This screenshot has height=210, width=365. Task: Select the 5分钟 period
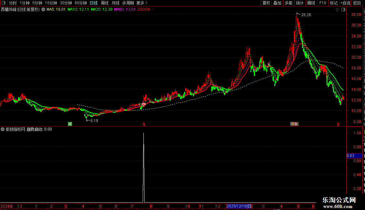[37, 3]
